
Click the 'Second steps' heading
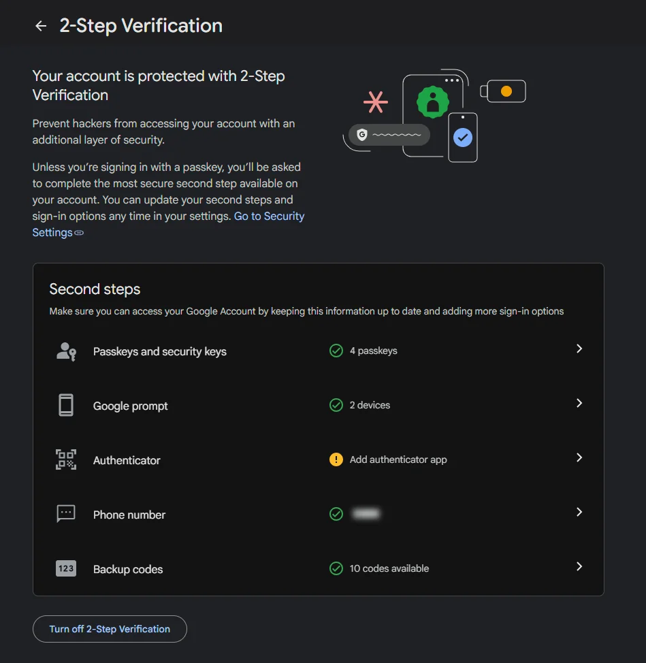[x=95, y=289]
